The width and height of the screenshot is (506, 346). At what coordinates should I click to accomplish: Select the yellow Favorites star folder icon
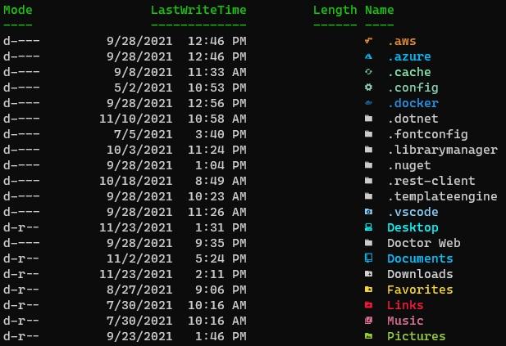coord(368,290)
